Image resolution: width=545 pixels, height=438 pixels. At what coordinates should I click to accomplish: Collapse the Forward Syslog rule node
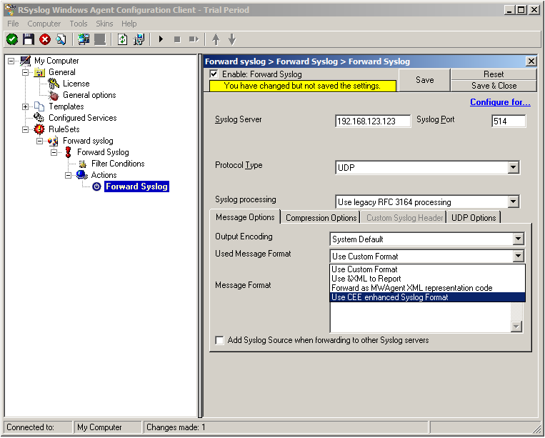tap(54, 152)
